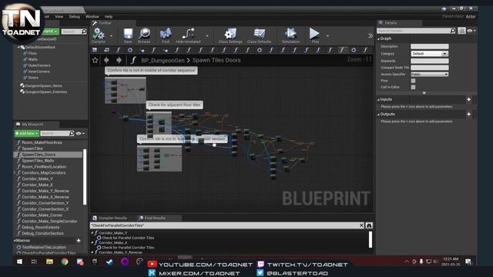Expand the toolbar overflow chevrons
Image resolution: width=493 pixels, height=277 pixels.
(371, 36)
